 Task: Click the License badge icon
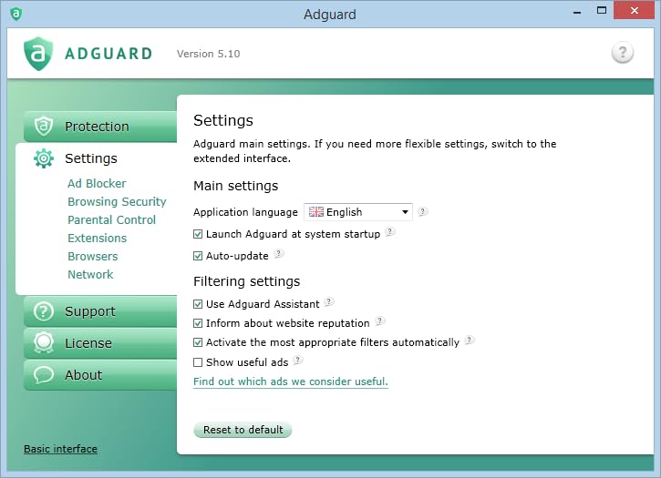click(44, 343)
